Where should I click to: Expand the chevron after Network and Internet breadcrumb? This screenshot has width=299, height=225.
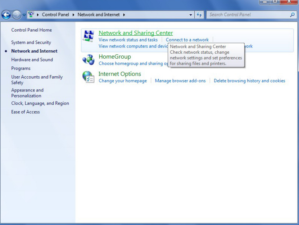pos(124,15)
